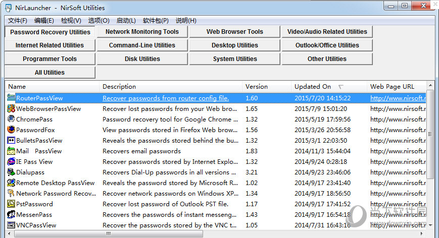The height and width of the screenshot is (238, 439).
Task: Open the 检视(V) menu
Action: [71, 21]
